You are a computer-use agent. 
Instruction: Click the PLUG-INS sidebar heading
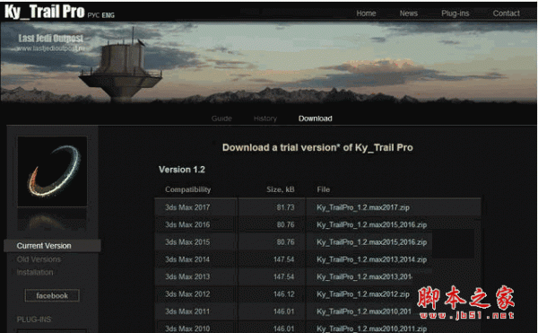[x=34, y=320]
